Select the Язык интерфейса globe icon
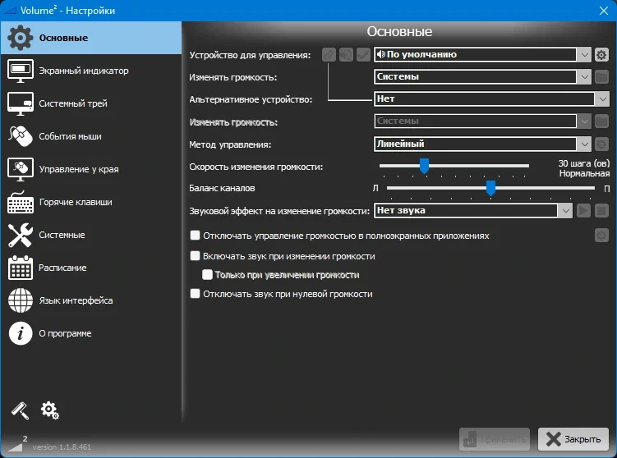This screenshot has width=617, height=458. click(20, 300)
